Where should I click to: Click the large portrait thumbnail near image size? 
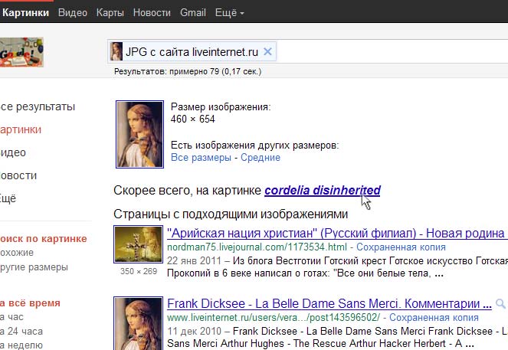pyautogui.click(x=139, y=134)
